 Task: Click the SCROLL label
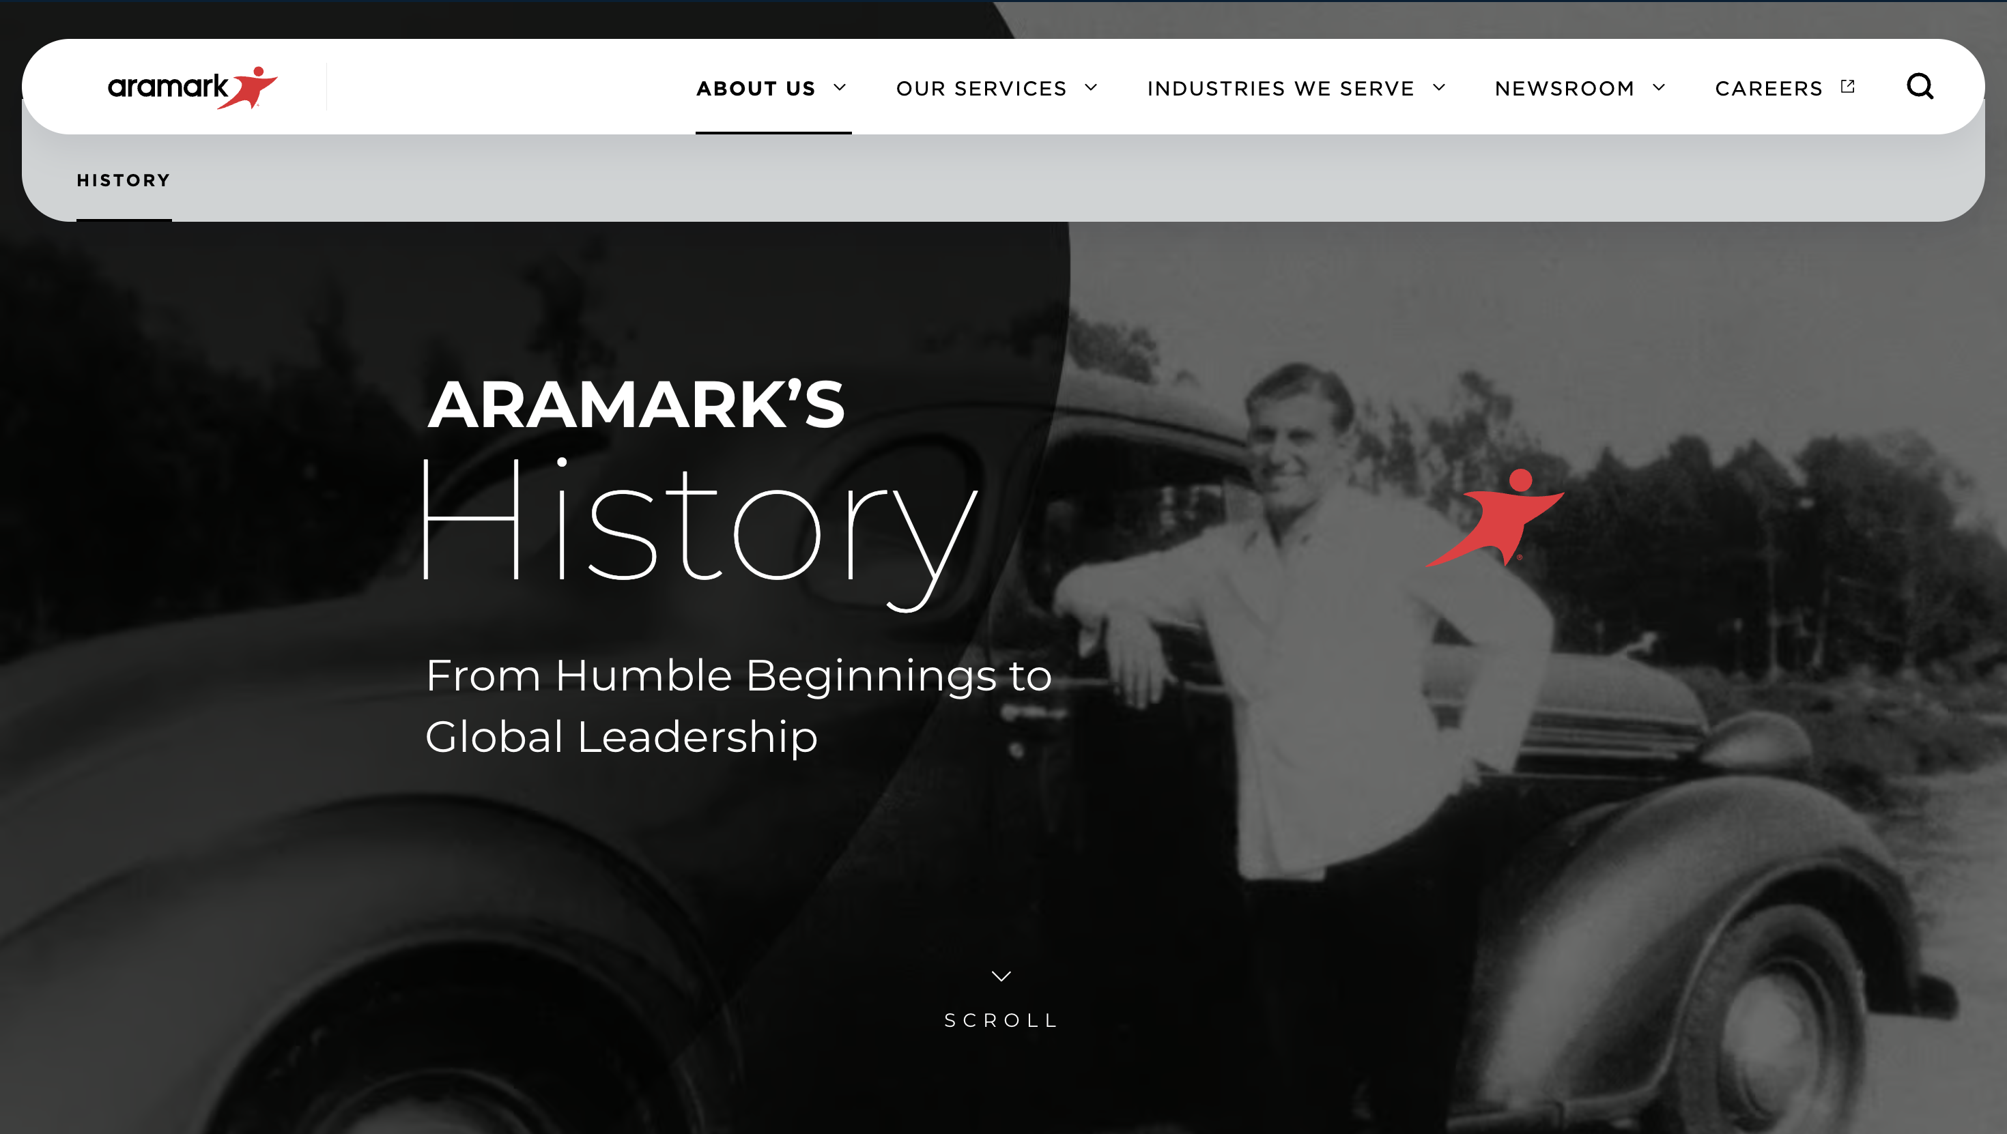point(1001,1020)
